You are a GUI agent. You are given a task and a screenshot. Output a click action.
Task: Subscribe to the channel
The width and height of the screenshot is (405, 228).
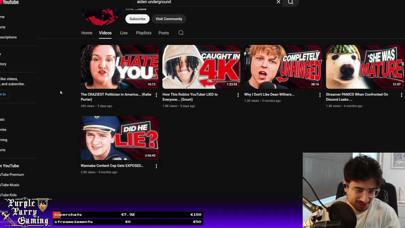[138, 19]
